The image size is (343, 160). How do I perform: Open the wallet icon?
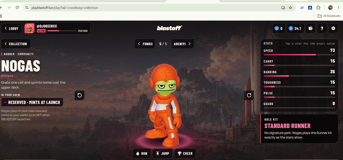tap(311, 28)
